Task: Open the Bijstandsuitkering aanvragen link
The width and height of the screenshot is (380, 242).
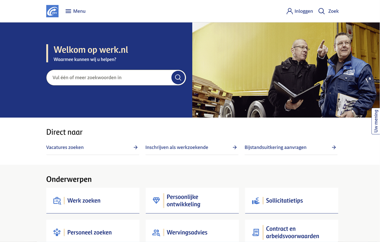Action: [275, 147]
